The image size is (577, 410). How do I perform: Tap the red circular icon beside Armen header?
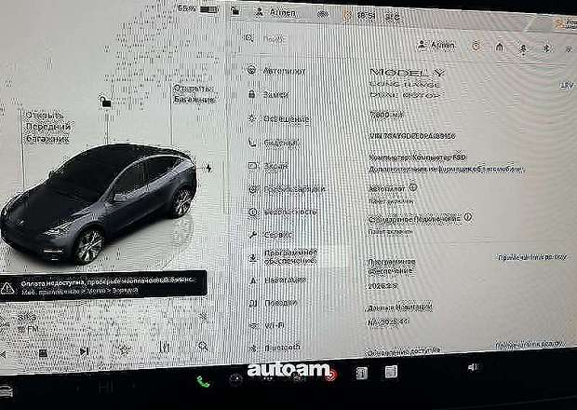pos(476,46)
